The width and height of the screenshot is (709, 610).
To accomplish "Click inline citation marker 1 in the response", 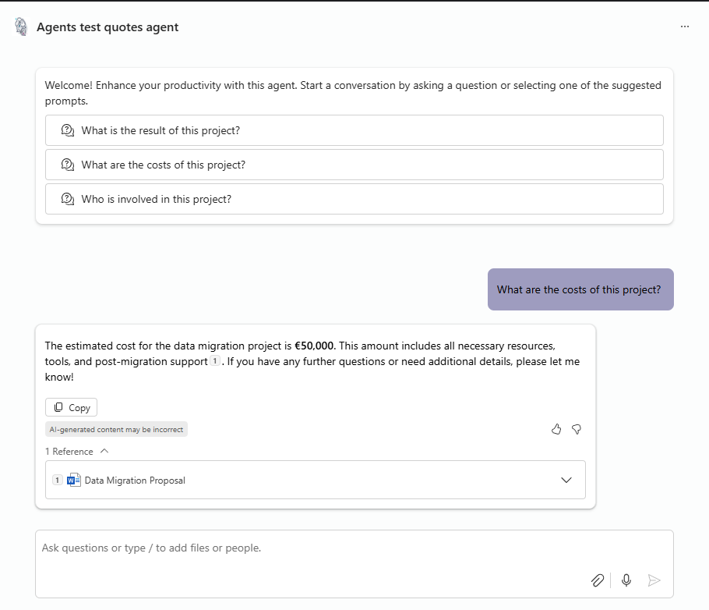I will coord(215,361).
